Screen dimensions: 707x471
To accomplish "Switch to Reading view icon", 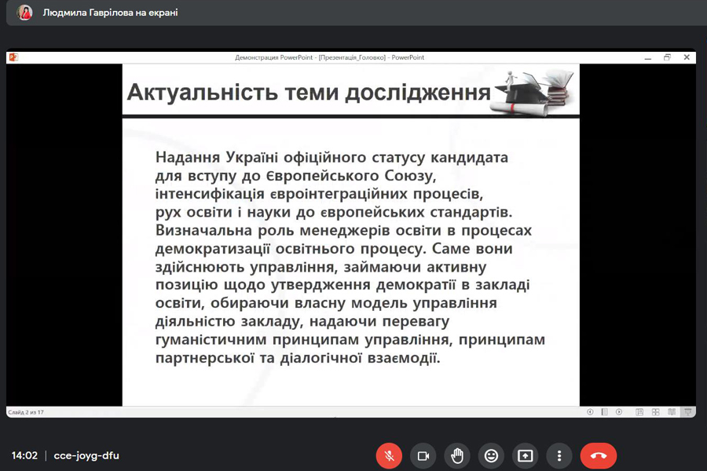I will coord(672,412).
